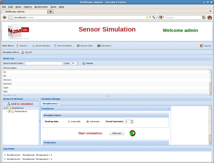Screen dimensions: 214x163
Task: Select MD1 in the device list
Action: pos(106,92)
